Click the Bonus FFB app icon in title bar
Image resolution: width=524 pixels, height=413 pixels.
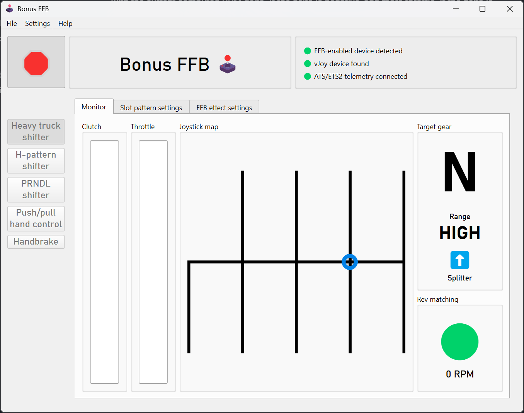[x=10, y=8]
